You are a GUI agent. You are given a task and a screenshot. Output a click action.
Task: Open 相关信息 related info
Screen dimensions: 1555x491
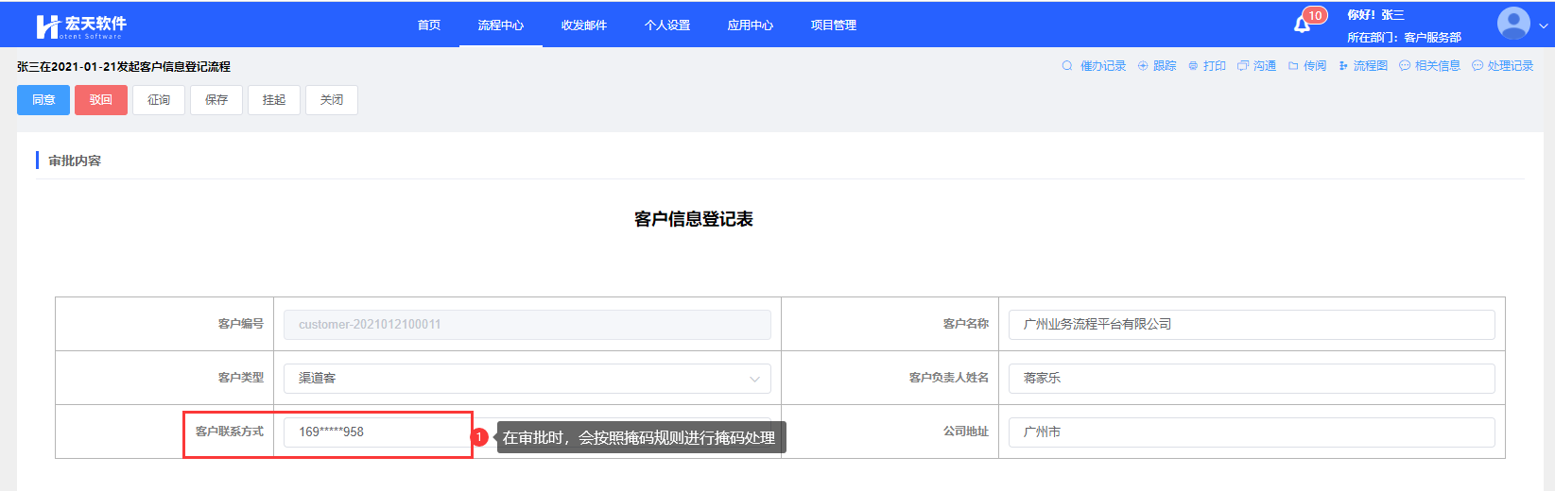click(1430, 66)
